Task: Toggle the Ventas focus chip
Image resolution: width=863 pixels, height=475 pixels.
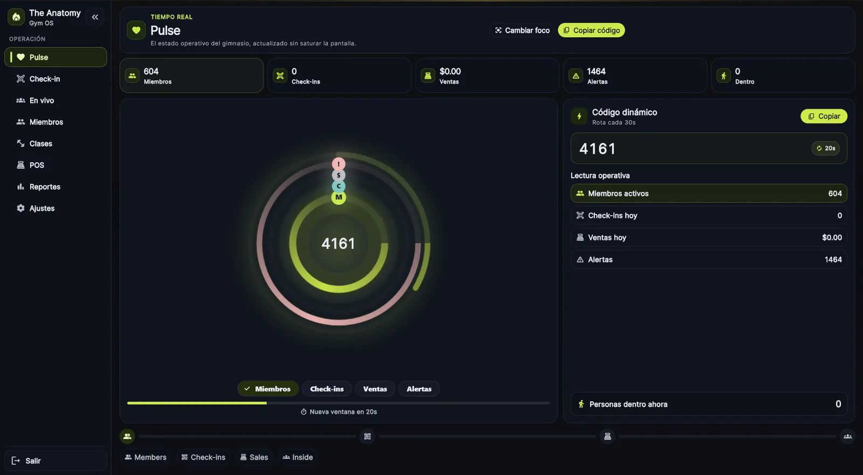Action: (x=375, y=389)
